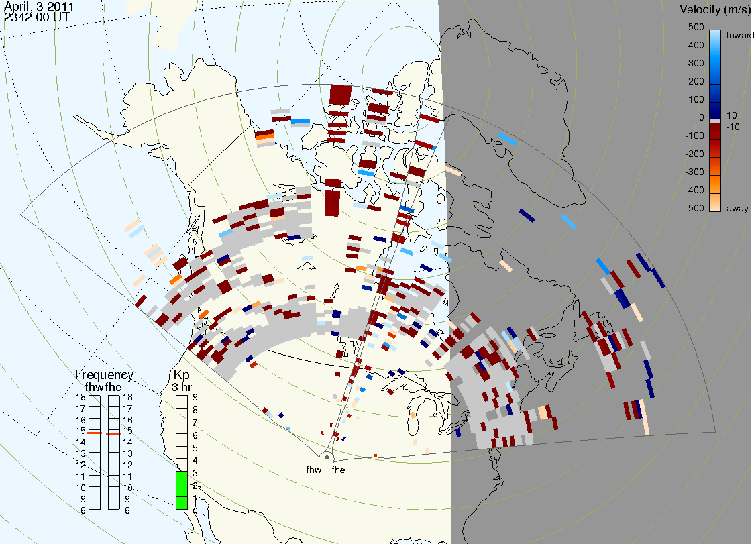Pick the dark red section of the velocity color bar
The width and height of the screenshot is (754, 544).
tap(715, 131)
